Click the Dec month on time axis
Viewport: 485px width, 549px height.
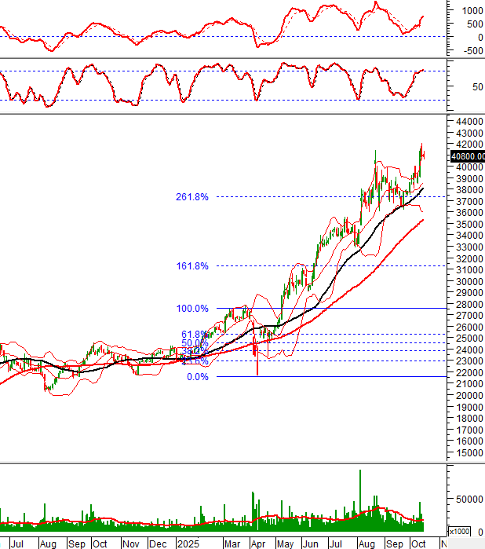point(157,544)
